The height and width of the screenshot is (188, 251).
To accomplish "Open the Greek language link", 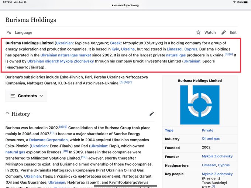I will (115, 43).
